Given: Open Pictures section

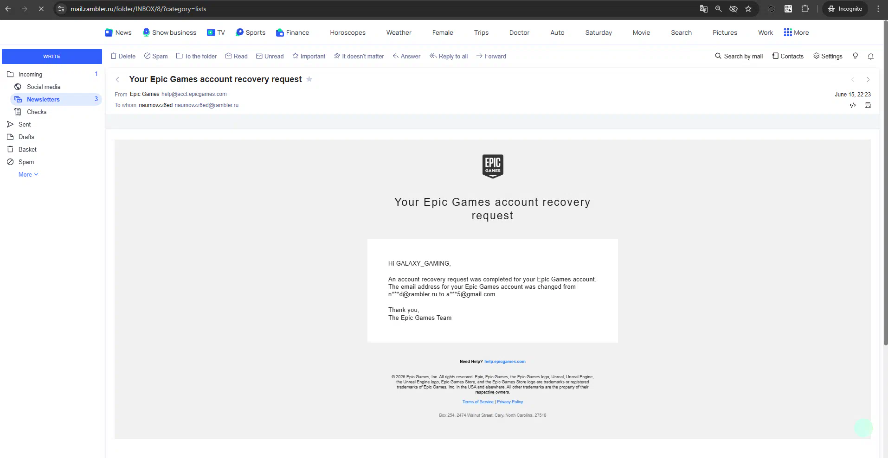Looking at the screenshot, I should coord(725,32).
